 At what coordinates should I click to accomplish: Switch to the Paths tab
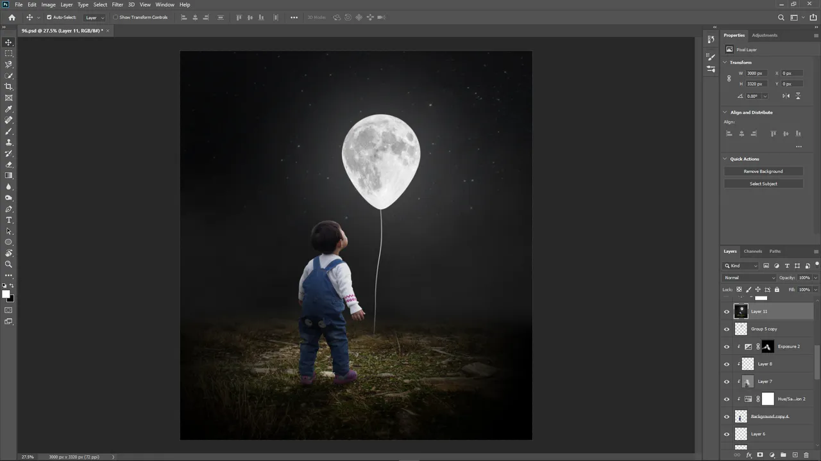click(775, 251)
